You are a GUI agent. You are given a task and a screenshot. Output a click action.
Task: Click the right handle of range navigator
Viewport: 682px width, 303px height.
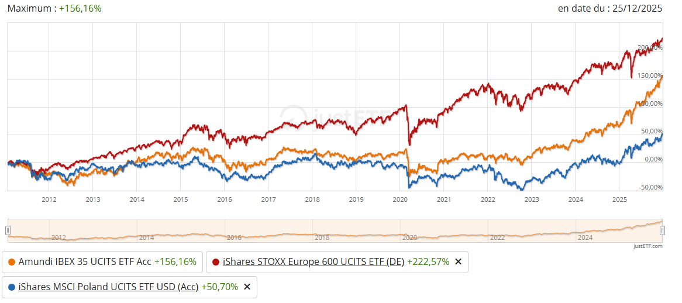662,230
